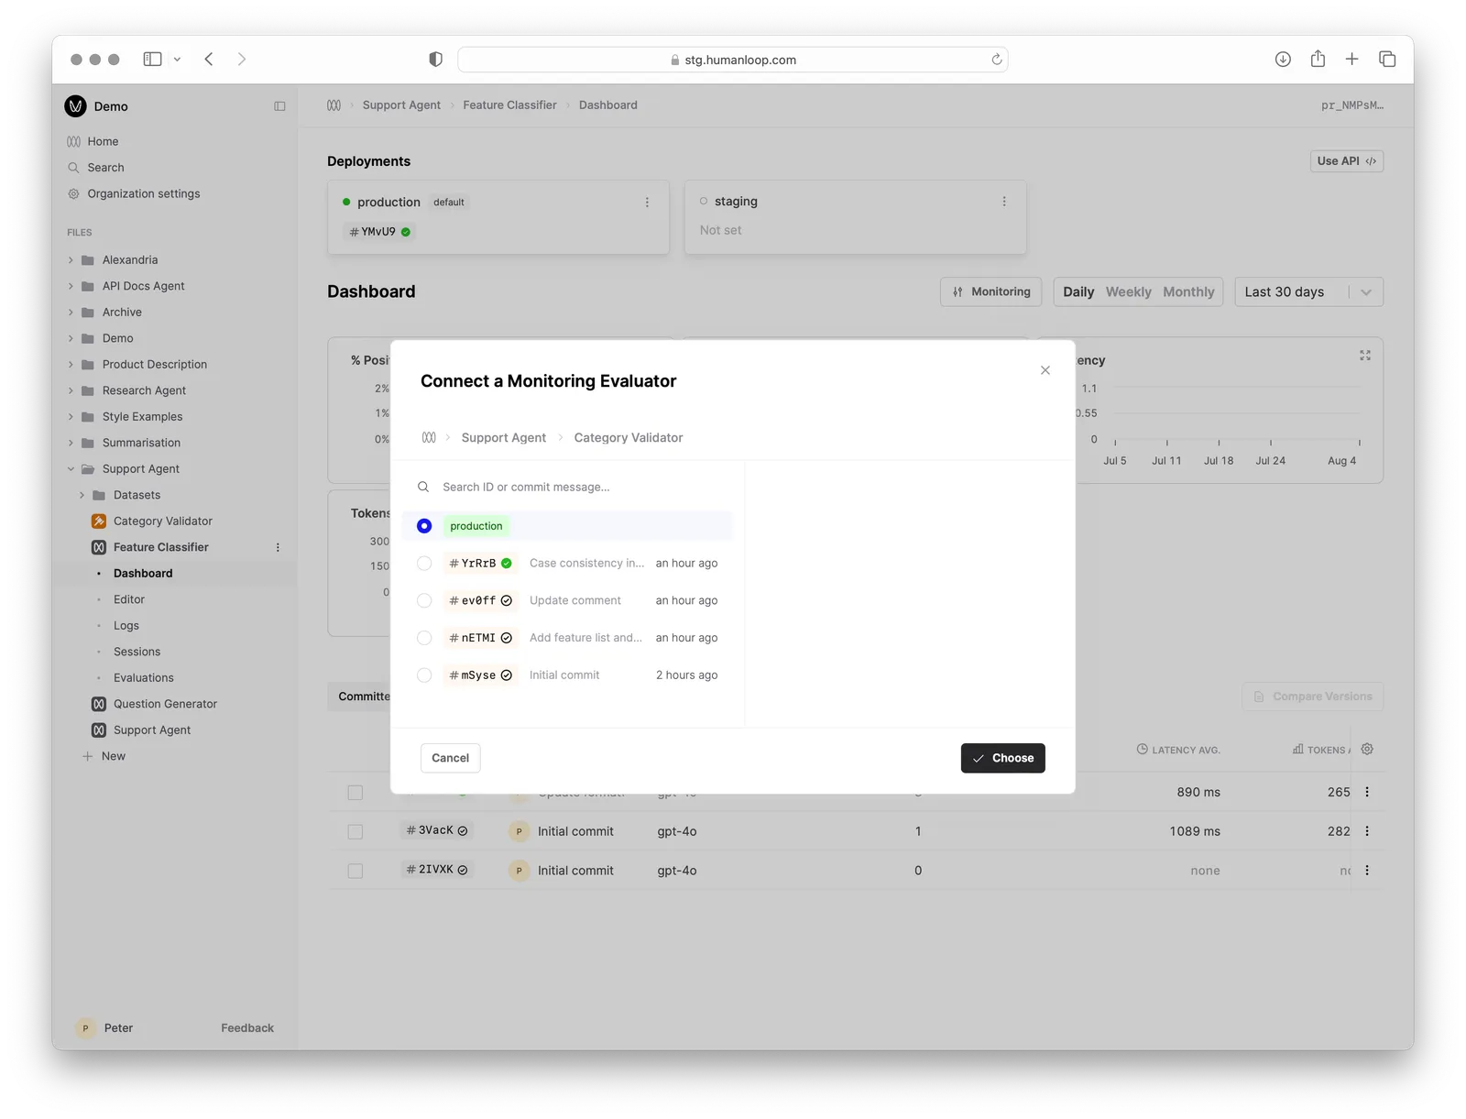Confirm with the Choose button
Image resolution: width=1466 pixels, height=1119 pixels.
point(1002,758)
